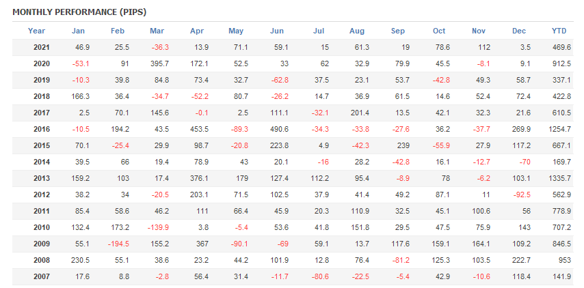Click the Sep column header
Viewport: 584px width, 288px height.
point(397,31)
